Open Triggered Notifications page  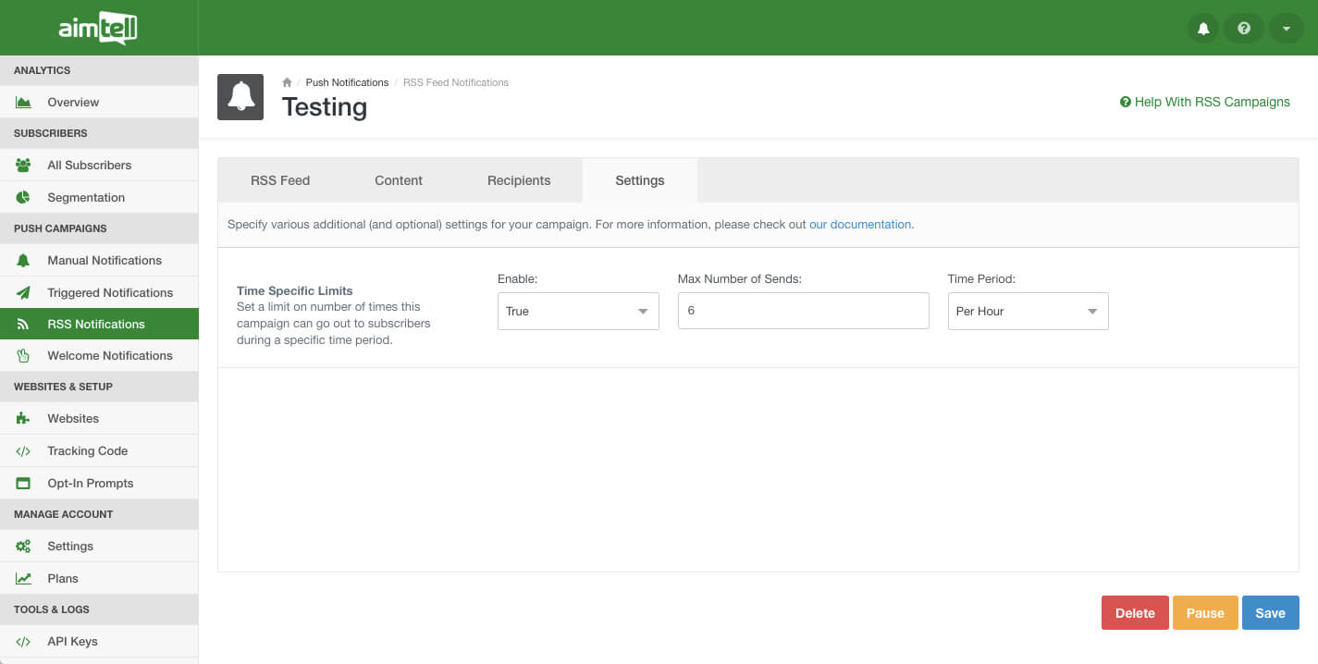pos(99,292)
